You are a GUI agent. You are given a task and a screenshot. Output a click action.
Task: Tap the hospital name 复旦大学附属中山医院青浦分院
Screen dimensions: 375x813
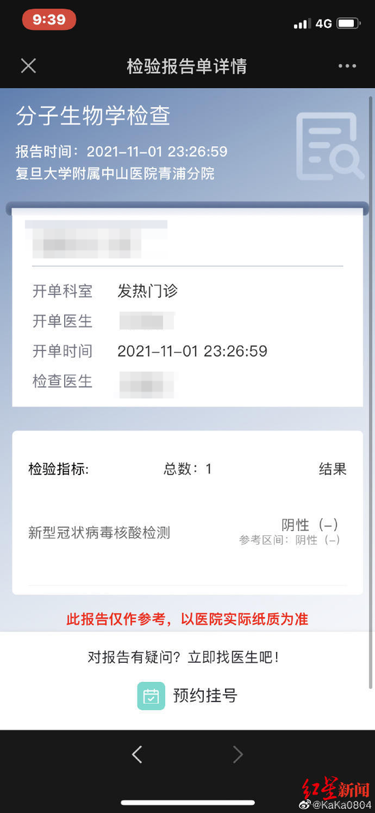coord(115,173)
